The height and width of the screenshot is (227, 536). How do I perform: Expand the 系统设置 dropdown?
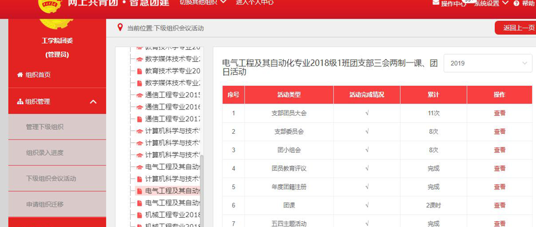(x=506, y=3)
